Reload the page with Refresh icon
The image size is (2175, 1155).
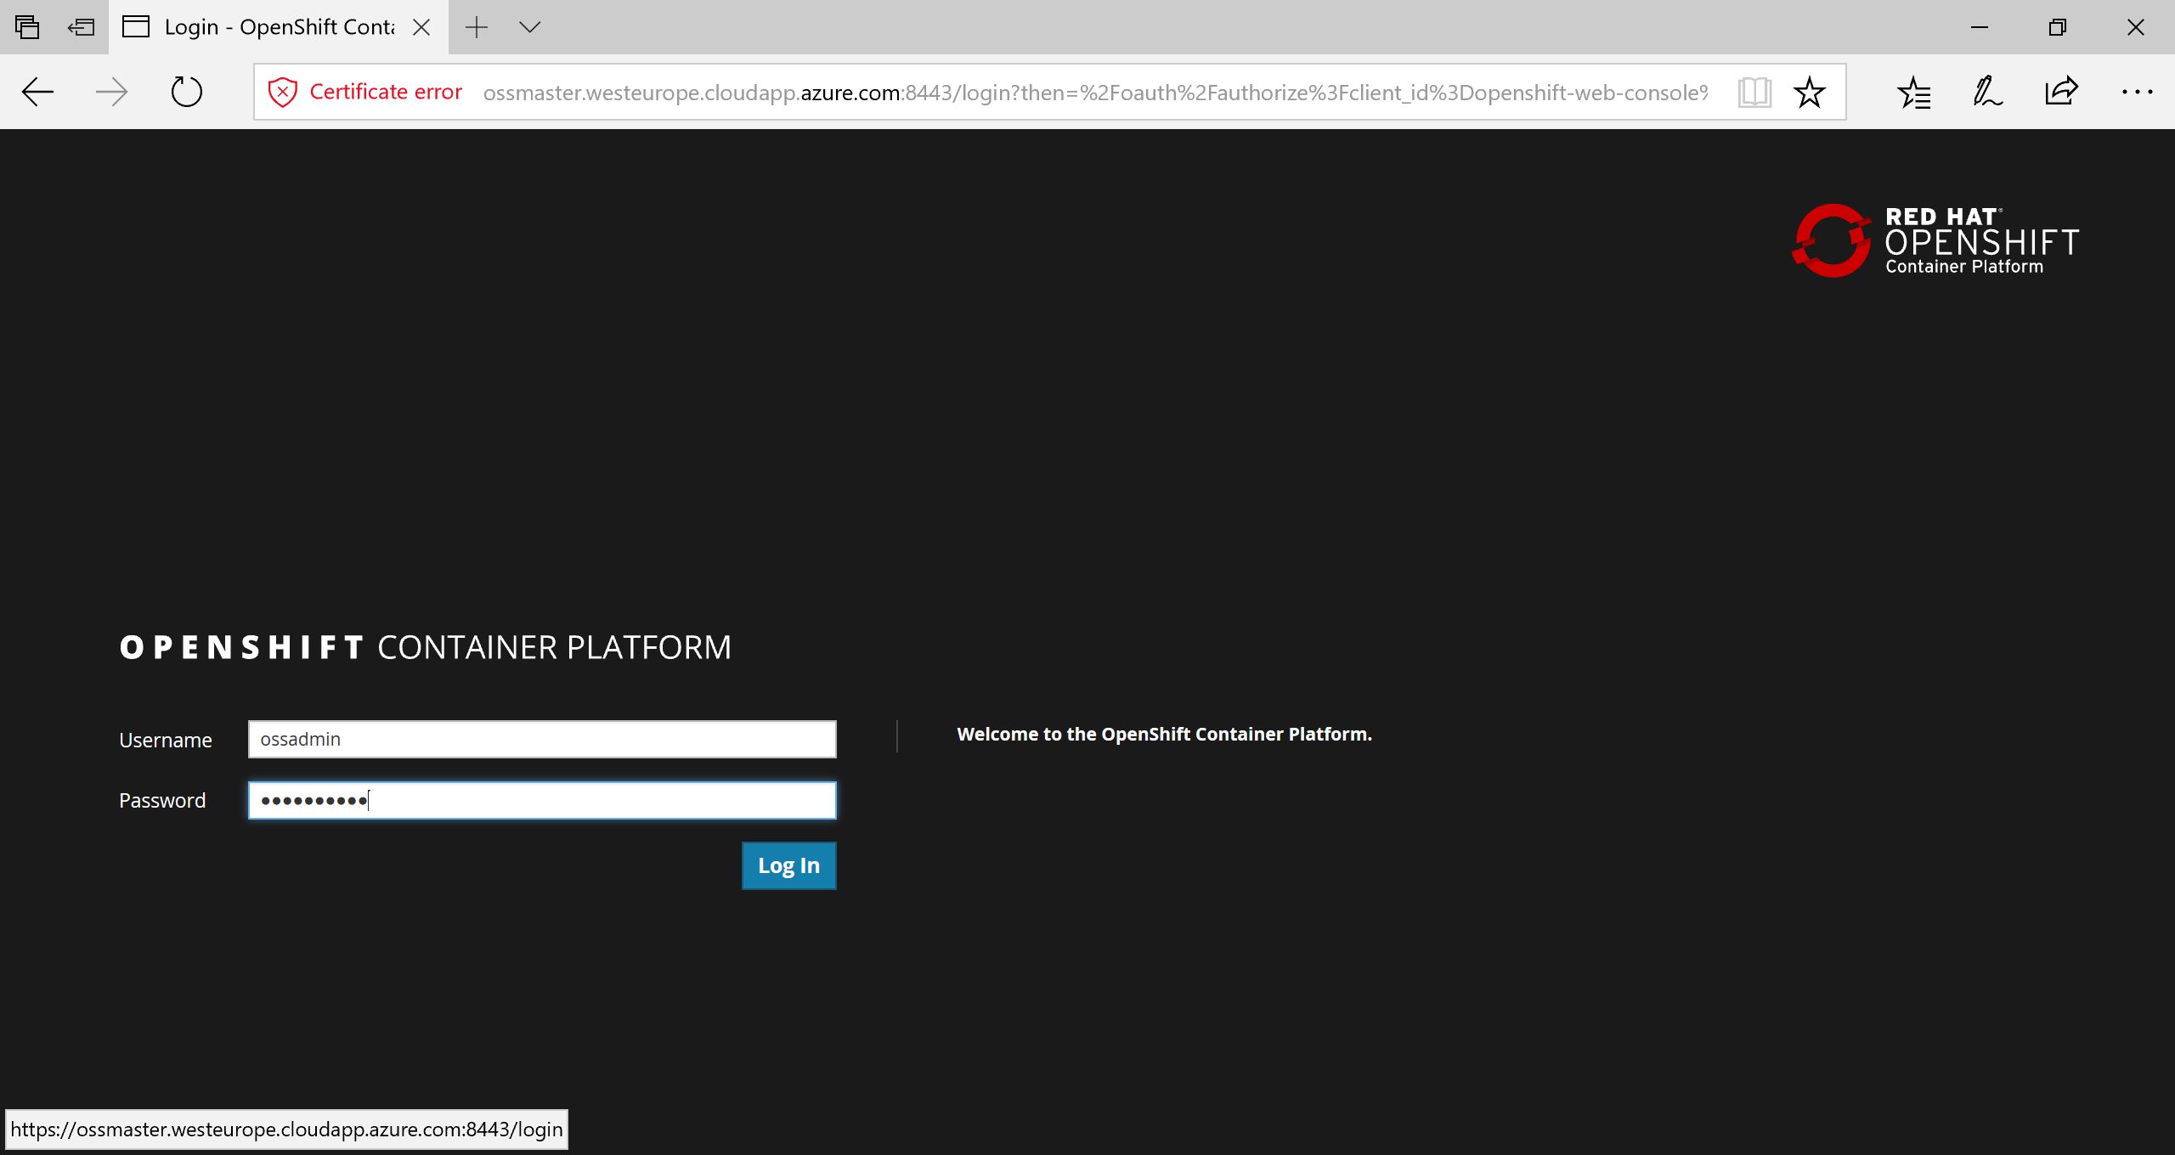[x=186, y=92]
